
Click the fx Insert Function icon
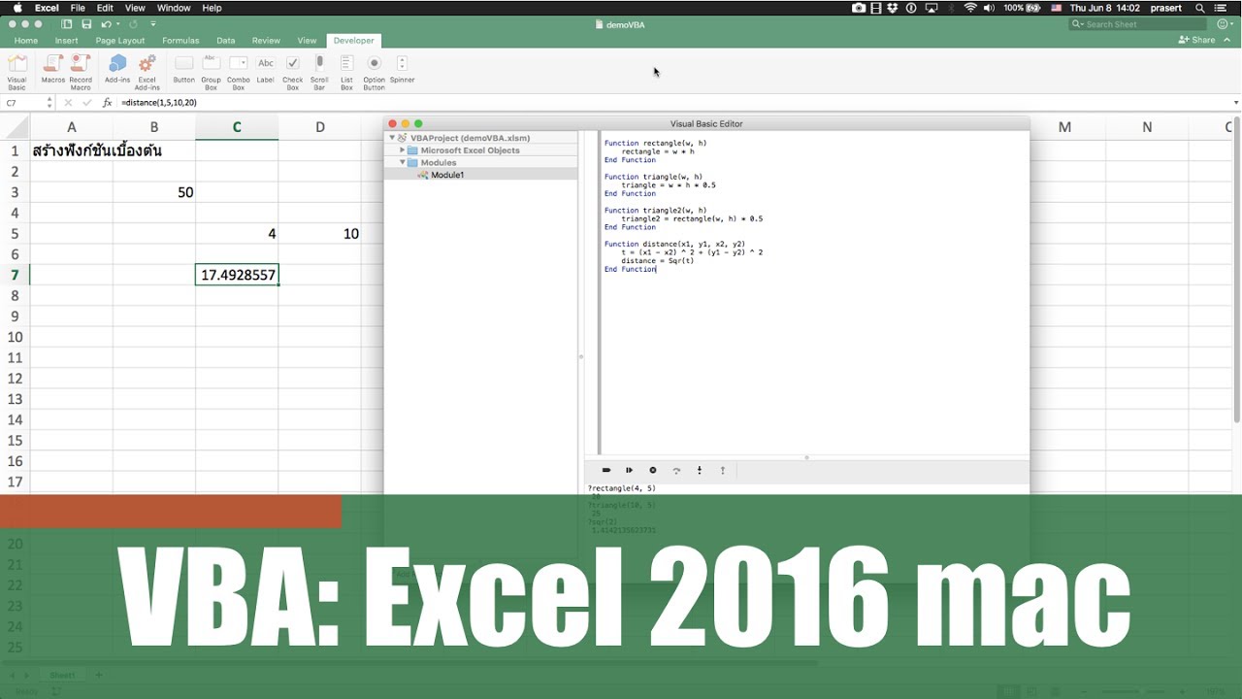[x=108, y=103]
